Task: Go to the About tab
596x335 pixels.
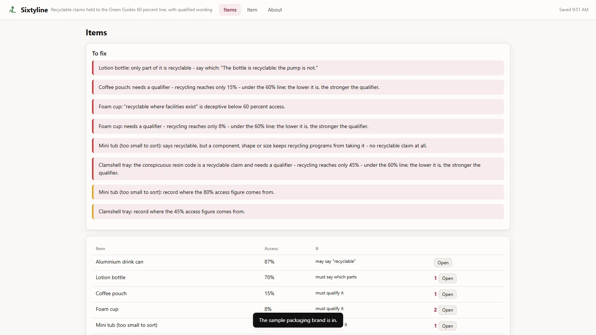Action: pyautogui.click(x=275, y=10)
